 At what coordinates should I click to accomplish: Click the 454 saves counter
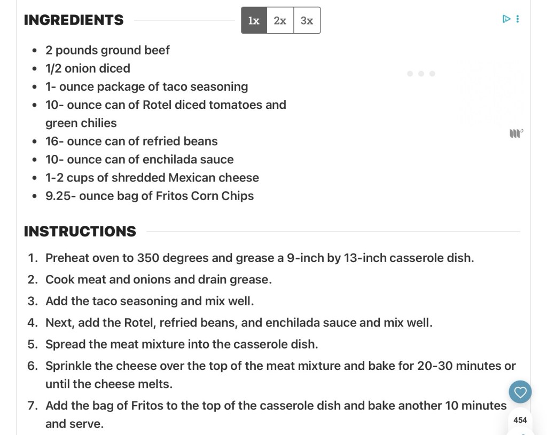click(x=520, y=420)
